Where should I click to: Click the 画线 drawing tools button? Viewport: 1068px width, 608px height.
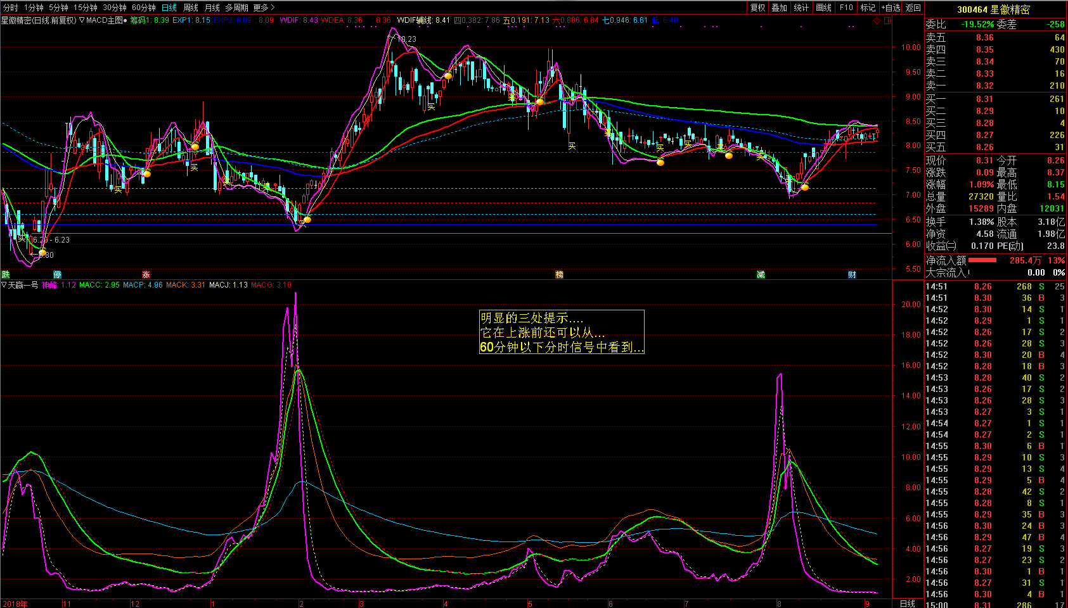point(824,8)
